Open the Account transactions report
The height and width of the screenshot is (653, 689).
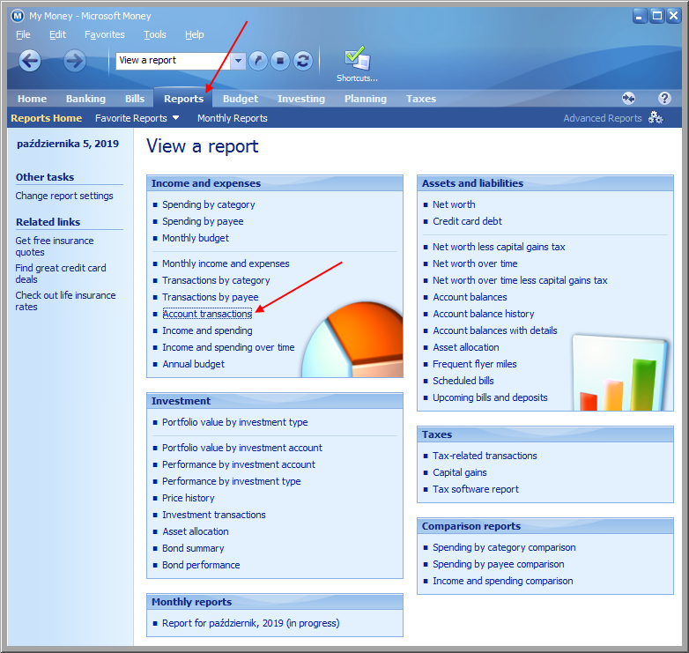[x=207, y=314]
